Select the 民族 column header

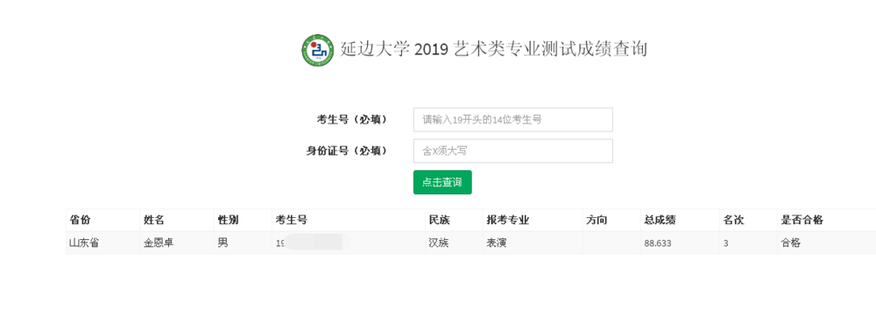(x=439, y=220)
